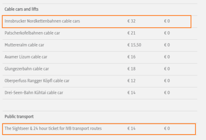Click the Sightseer & 24 hour ticket text
Screen dimensions: 206x140
[53, 128]
